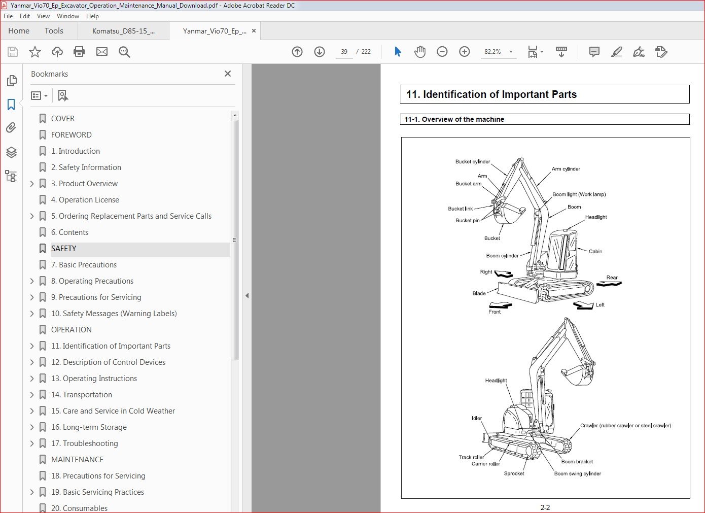The width and height of the screenshot is (705, 513).
Task: Zoom in with the plus icon
Action: click(x=465, y=52)
